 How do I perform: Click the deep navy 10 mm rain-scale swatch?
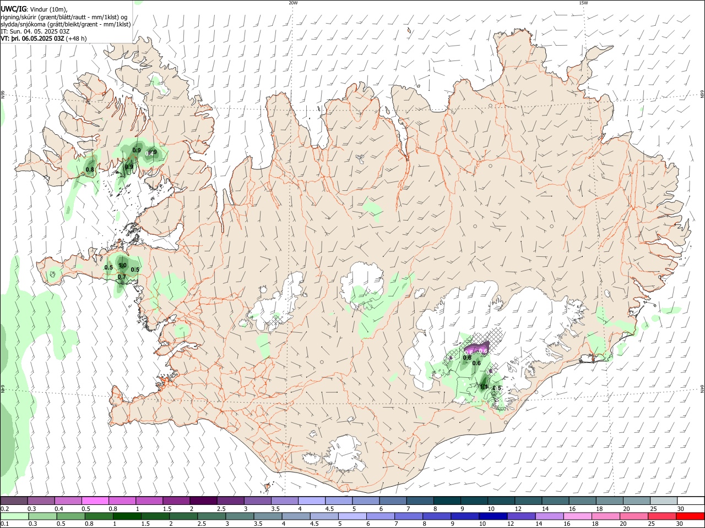point(493,516)
